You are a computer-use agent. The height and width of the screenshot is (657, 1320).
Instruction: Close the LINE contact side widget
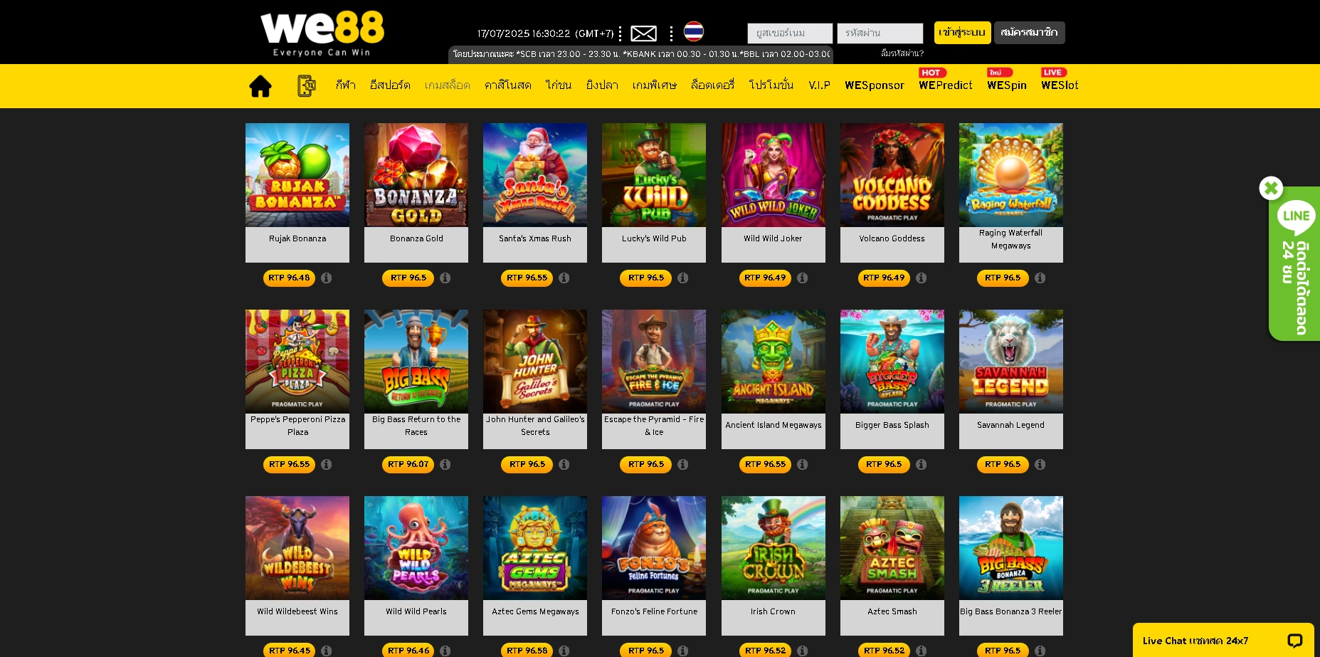pyautogui.click(x=1271, y=188)
